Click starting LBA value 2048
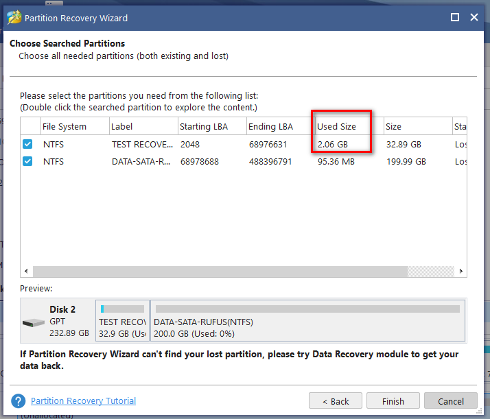 pos(189,144)
